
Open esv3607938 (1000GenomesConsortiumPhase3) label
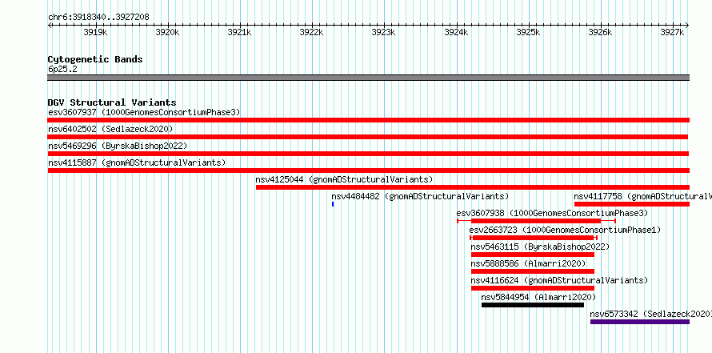pyautogui.click(x=552, y=213)
